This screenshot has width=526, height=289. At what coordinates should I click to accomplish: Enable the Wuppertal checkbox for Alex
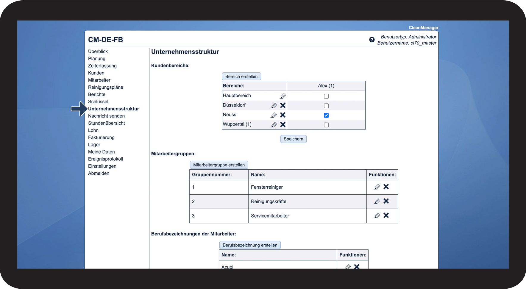click(326, 125)
